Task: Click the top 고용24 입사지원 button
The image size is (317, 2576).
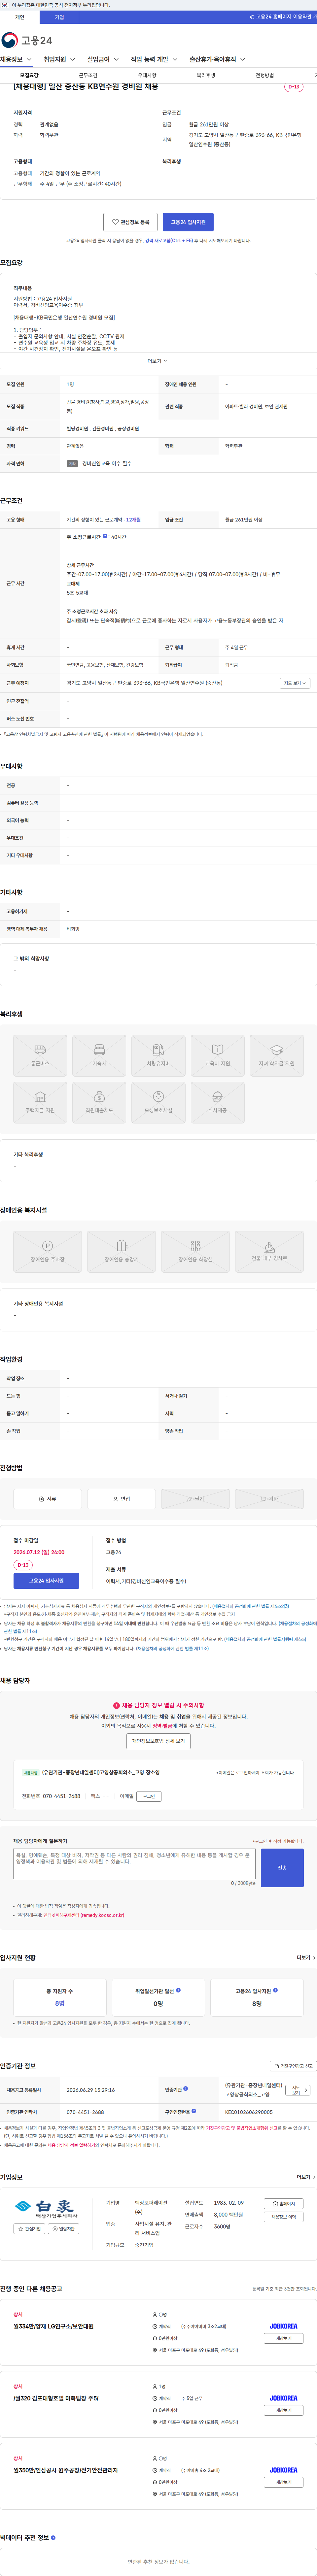Action: click(x=188, y=222)
